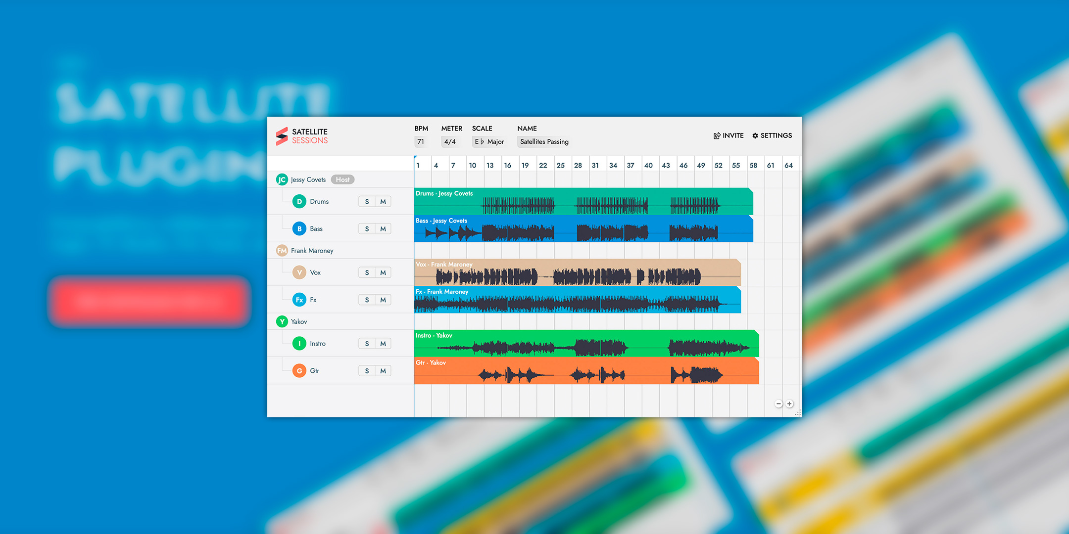1069x534 pixels.
Task: Open Settings
Action: pos(772,135)
